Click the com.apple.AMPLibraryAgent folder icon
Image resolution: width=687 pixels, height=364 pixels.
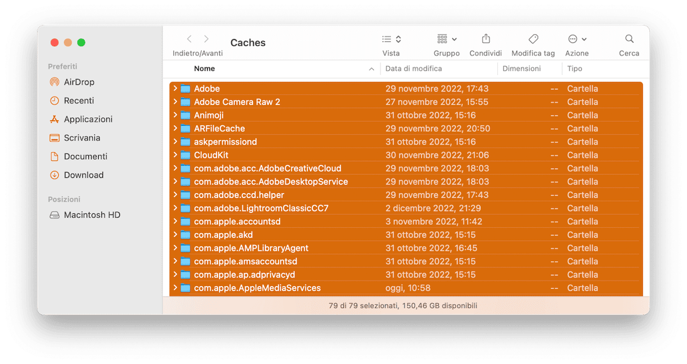coord(185,248)
